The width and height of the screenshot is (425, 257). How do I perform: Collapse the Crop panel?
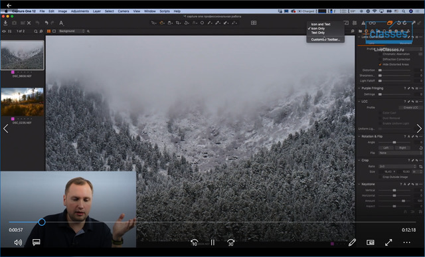point(359,161)
